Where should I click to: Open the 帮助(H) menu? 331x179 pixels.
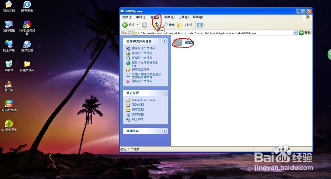198,17
